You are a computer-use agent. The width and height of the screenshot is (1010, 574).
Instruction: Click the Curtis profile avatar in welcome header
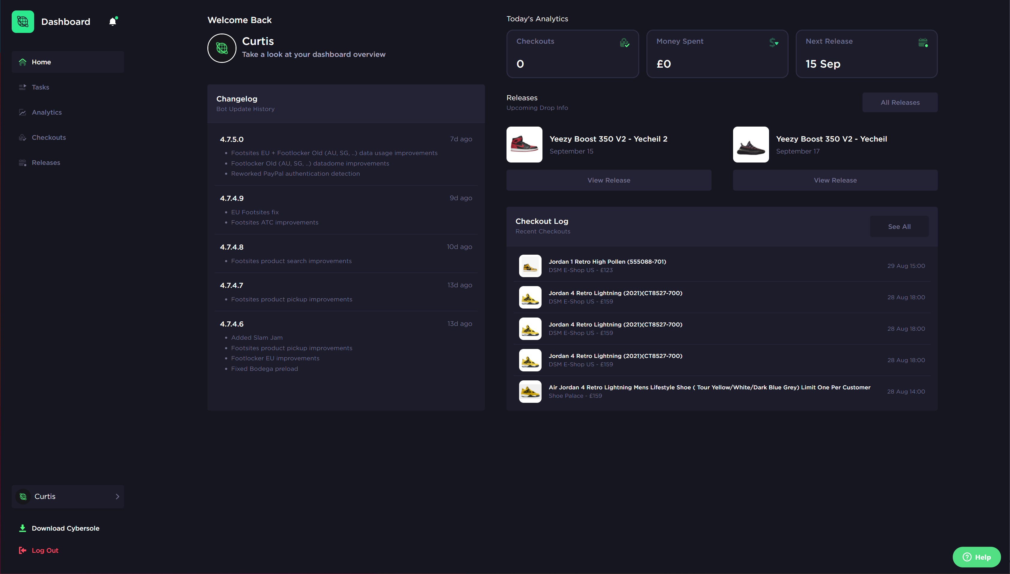(222, 48)
